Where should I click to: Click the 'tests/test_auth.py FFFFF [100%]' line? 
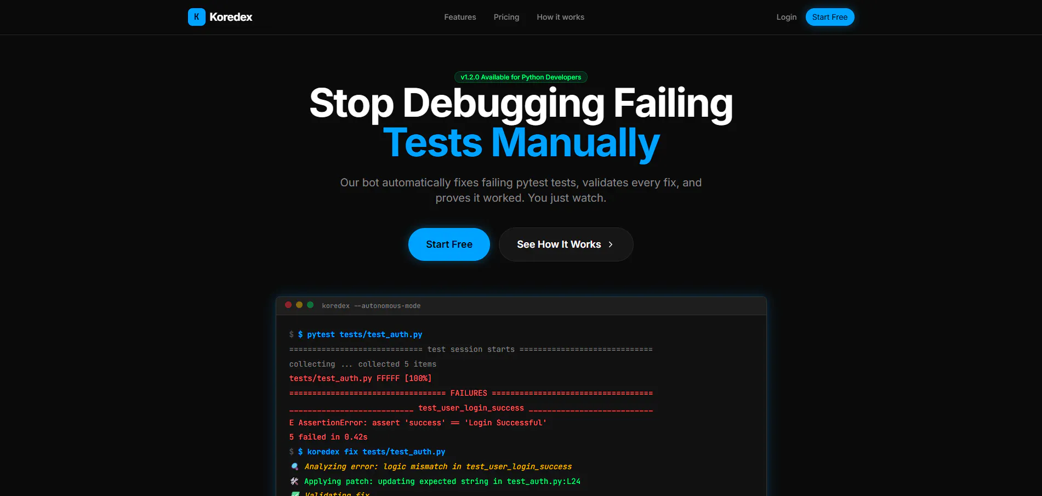360,378
